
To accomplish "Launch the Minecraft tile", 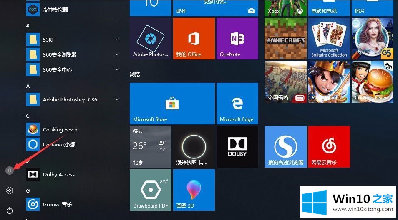I will tap(286, 39).
